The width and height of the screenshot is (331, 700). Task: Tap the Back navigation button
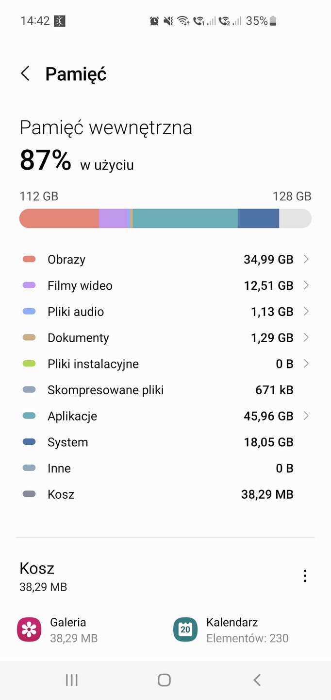click(257, 681)
